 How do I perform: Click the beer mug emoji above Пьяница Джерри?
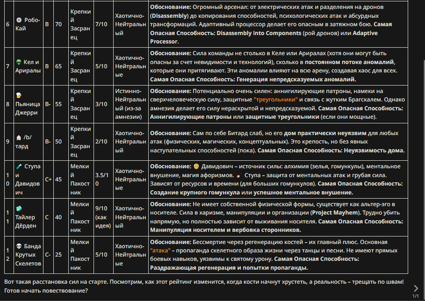pyautogui.click(x=18, y=95)
